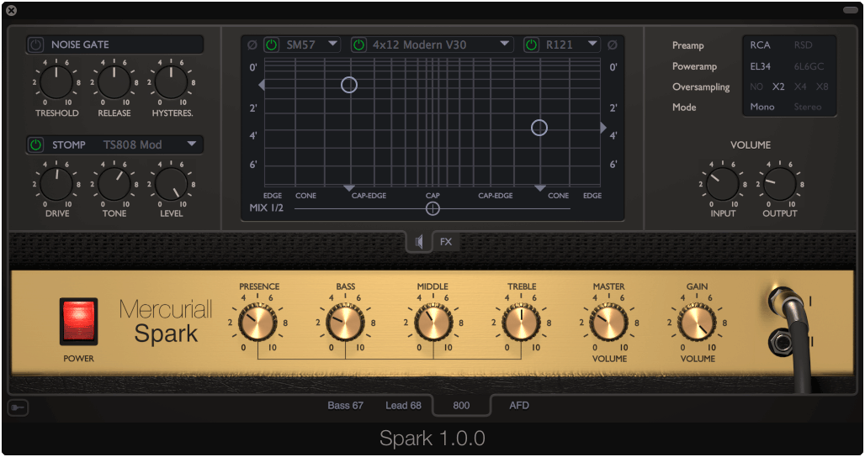Click the left microphone position circle
This screenshot has width=865, height=457.
point(349,85)
